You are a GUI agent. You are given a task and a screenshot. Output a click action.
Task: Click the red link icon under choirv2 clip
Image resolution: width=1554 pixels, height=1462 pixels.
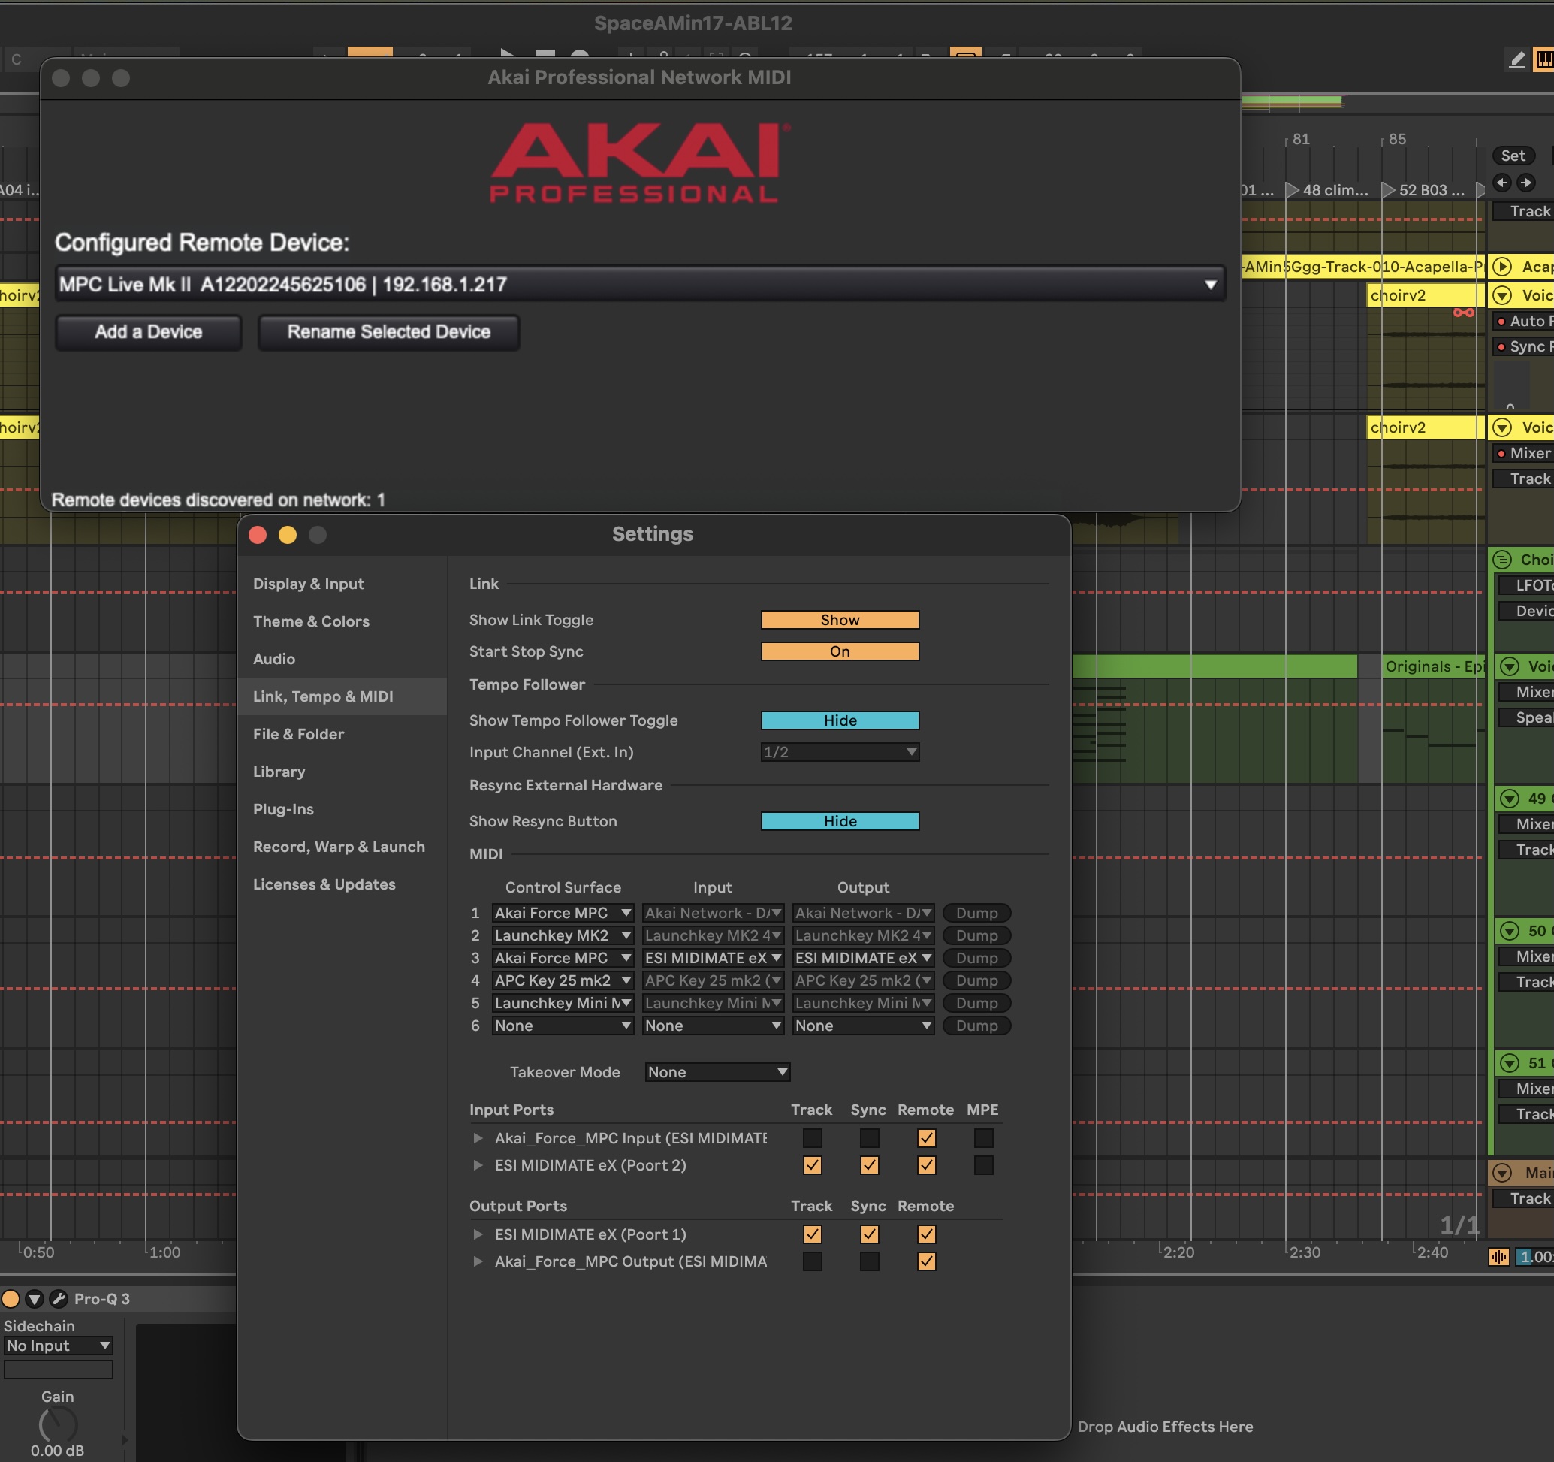(1463, 313)
